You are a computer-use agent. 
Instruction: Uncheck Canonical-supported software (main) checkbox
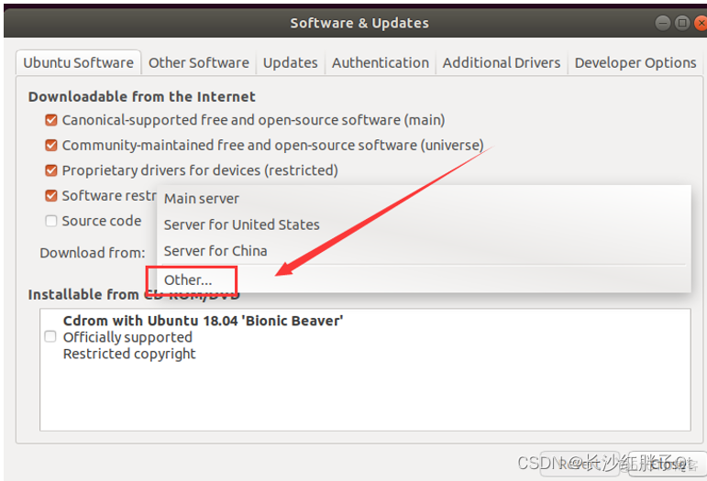[51, 120]
